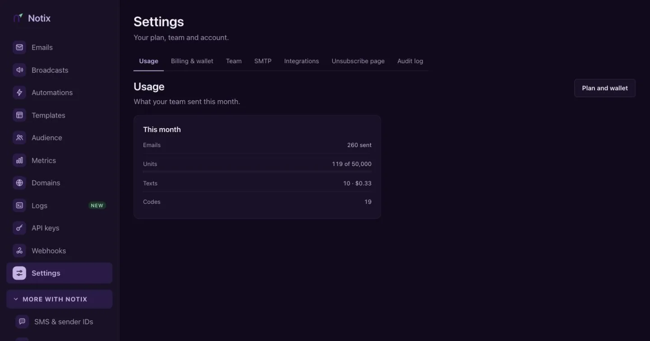The image size is (650, 341).
Task: Click the Units usage progress bar
Action: 257,172
